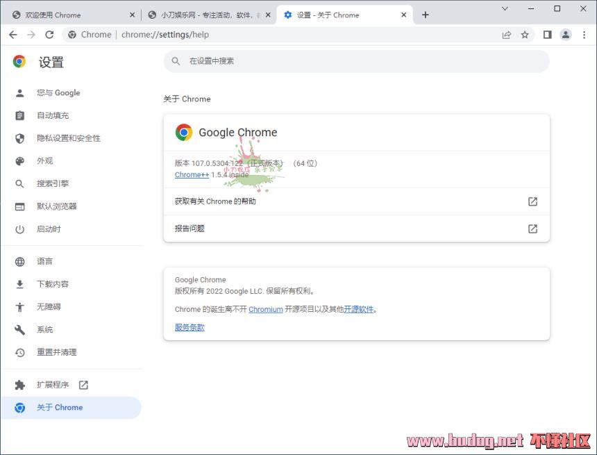Reload the current page
The image size is (597, 455).
(x=49, y=35)
